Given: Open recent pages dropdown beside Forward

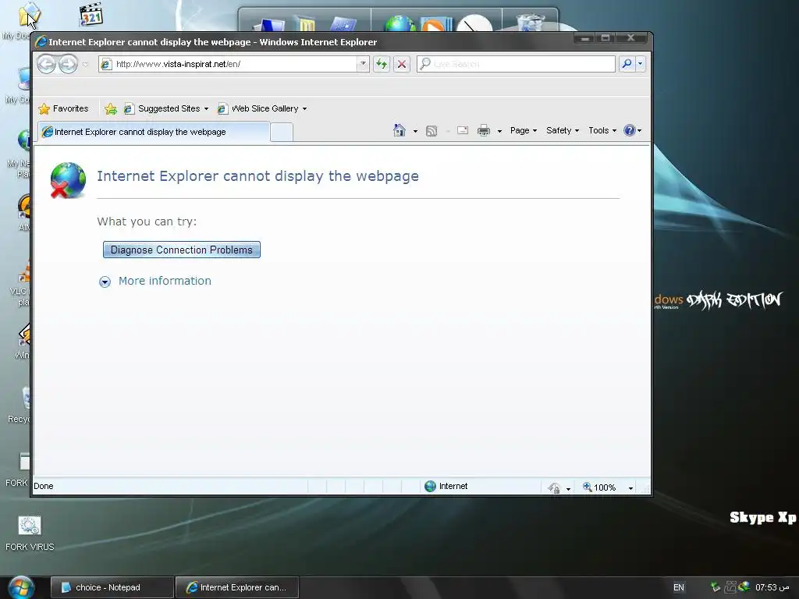Looking at the screenshot, I should pos(85,64).
